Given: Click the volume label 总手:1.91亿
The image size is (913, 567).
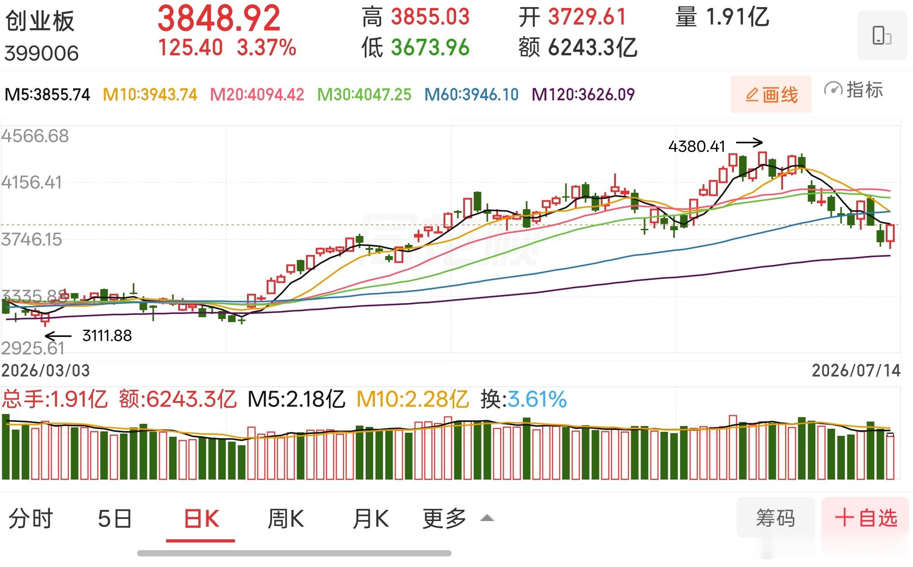Looking at the screenshot, I should [55, 399].
